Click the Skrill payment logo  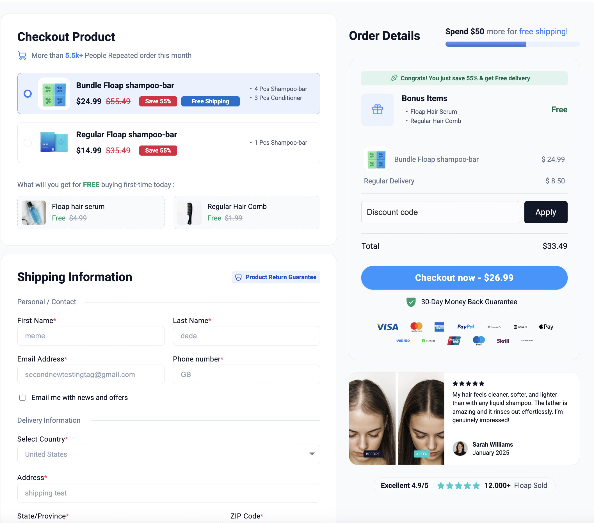(502, 341)
